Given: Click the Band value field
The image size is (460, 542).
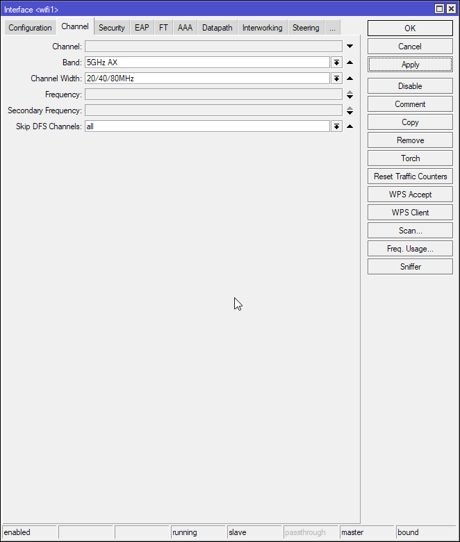Looking at the screenshot, I should 206,63.
